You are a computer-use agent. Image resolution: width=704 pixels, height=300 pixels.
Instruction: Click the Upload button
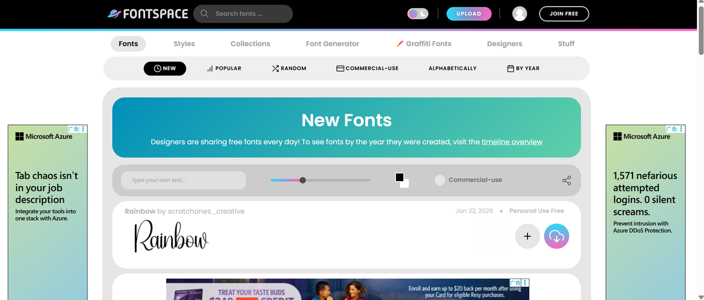click(x=469, y=14)
